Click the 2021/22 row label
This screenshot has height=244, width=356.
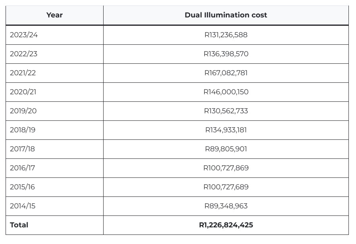(23, 73)
